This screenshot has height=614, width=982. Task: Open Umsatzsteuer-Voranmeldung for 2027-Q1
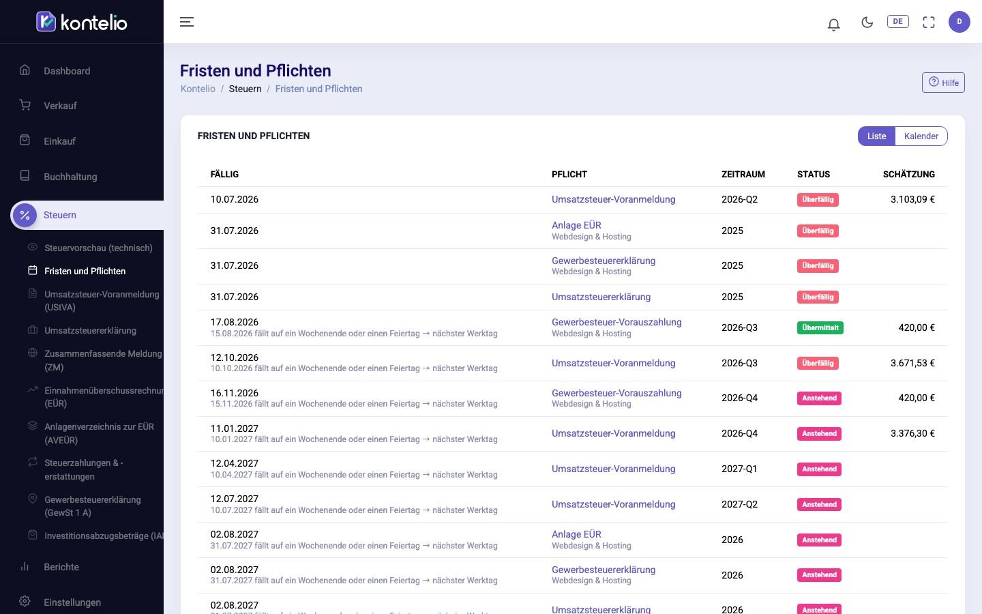tap(613, 469)
